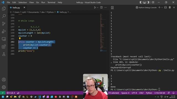This screenshot has height=99, width=177.
Task: Expand the run button dropdown arrow
Action: (98, 7)
